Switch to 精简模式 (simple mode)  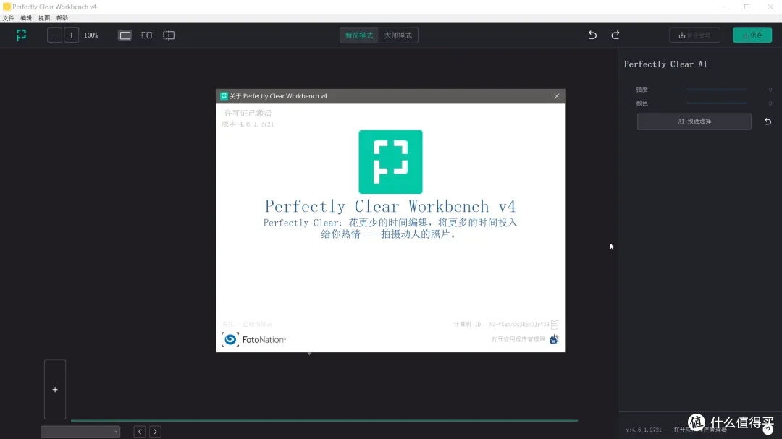click(359, 35)
